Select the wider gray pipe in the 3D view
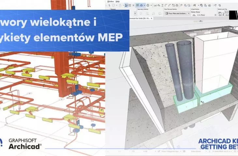 [186, 70]
